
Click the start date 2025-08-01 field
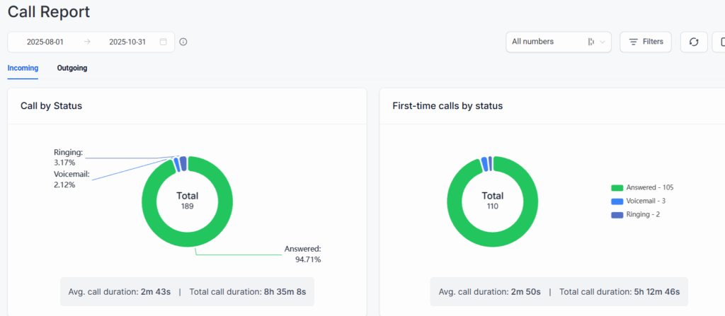45,42
